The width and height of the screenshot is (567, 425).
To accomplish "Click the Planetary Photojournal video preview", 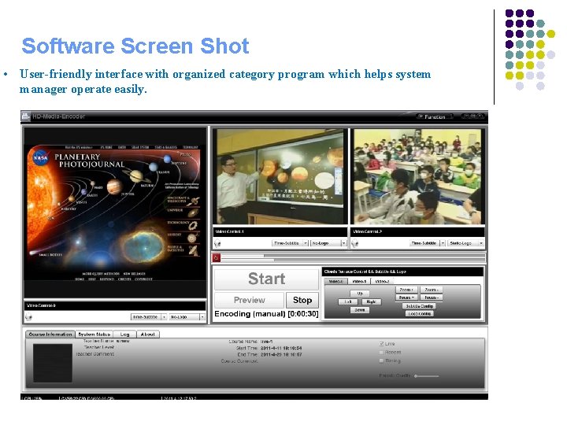I will [115, 213].
